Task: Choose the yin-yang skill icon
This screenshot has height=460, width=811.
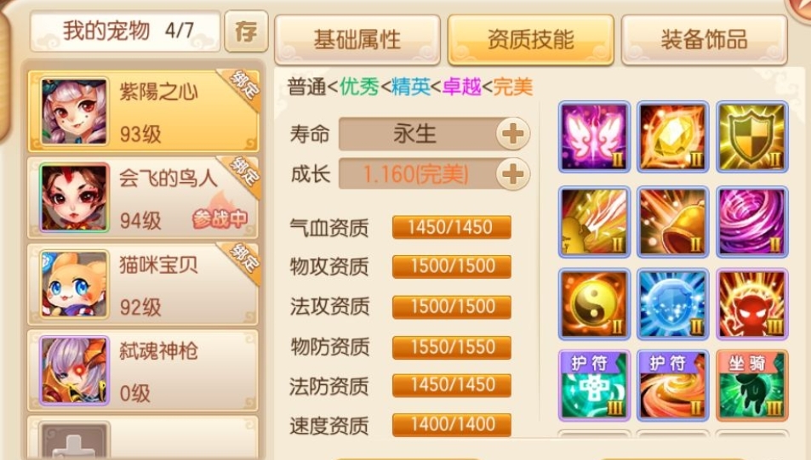Action: pyautogui.click(x=594, y=304)
